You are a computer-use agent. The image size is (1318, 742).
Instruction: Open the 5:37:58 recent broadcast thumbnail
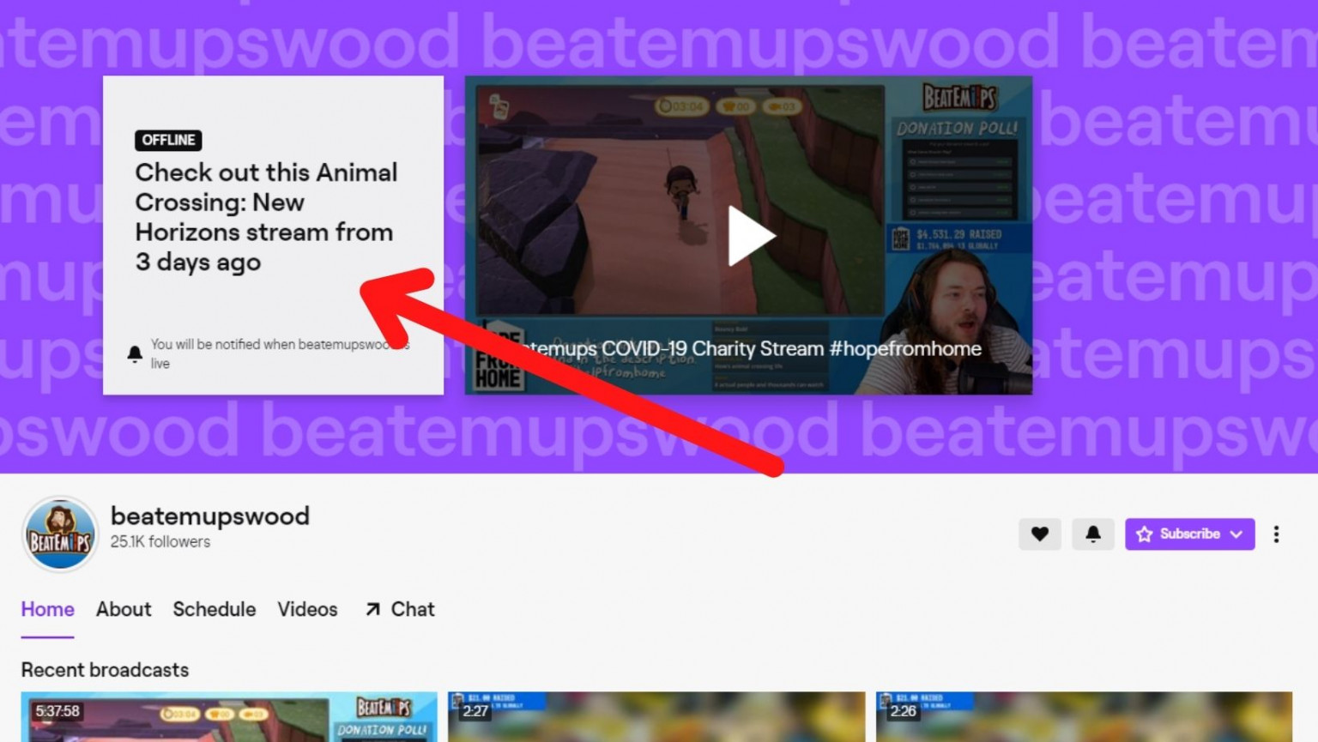[x=230, y=716]
